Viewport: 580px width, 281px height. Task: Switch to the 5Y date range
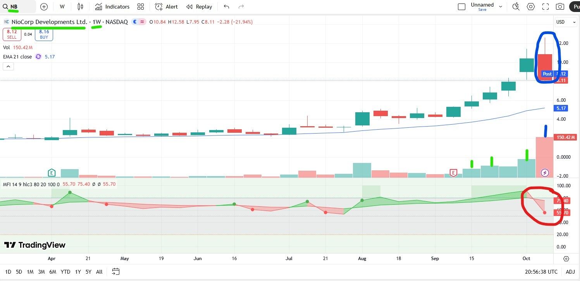click(88, 272)
